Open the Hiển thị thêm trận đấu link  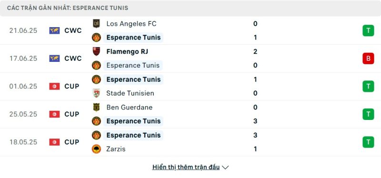coord(186,167)
